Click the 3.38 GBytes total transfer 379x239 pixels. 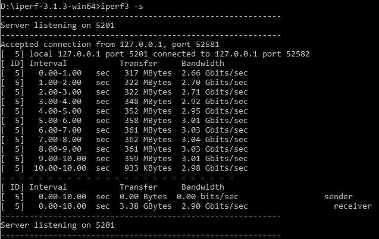coord(146,206)
